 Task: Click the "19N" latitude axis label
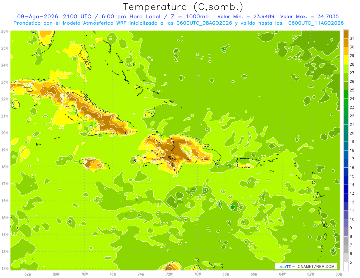(x=4, y=150)
